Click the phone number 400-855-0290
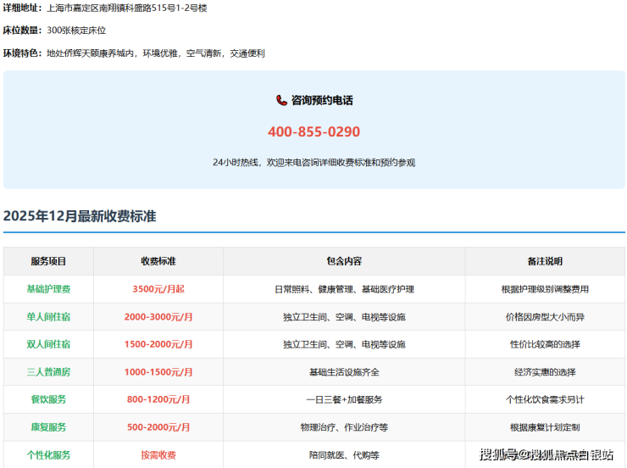The height and width of the screenshot is (468, 627). 313,132
